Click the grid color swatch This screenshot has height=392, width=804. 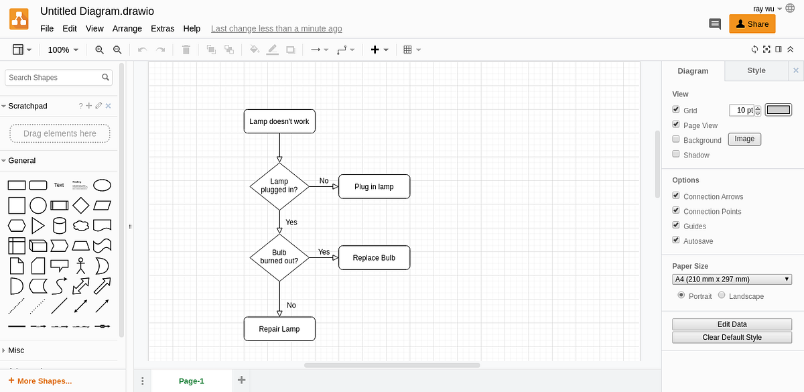coord(778,109)
